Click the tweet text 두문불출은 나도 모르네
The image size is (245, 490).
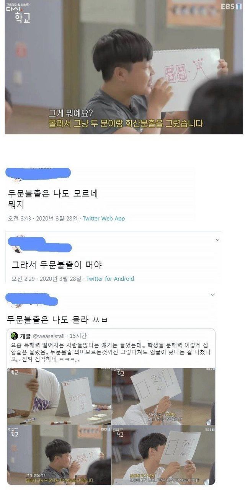[x=53, y=194]
